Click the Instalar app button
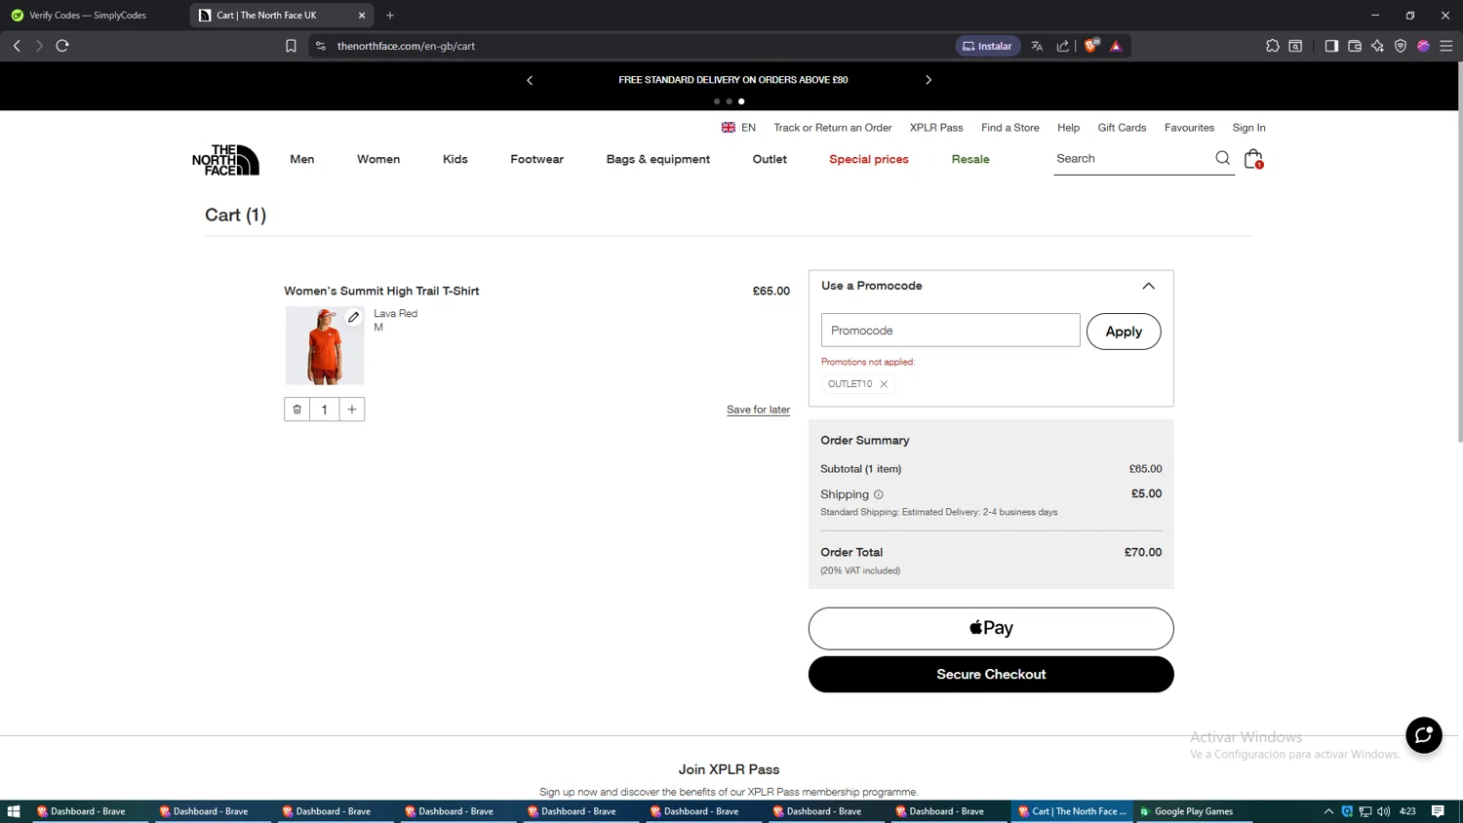 (987, 46)
